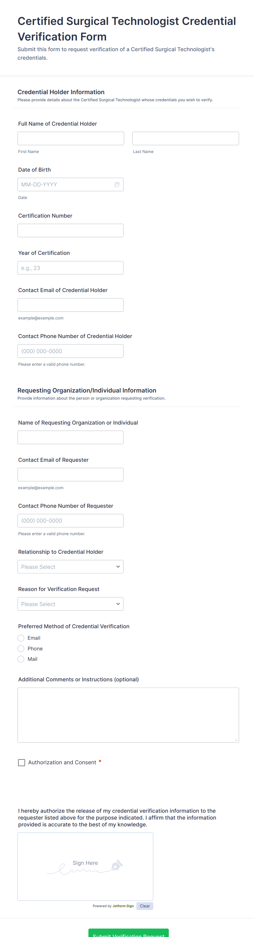Click the First Name input field
The width and height of the screenshot is (254, 937).
(x=71, y=139)
